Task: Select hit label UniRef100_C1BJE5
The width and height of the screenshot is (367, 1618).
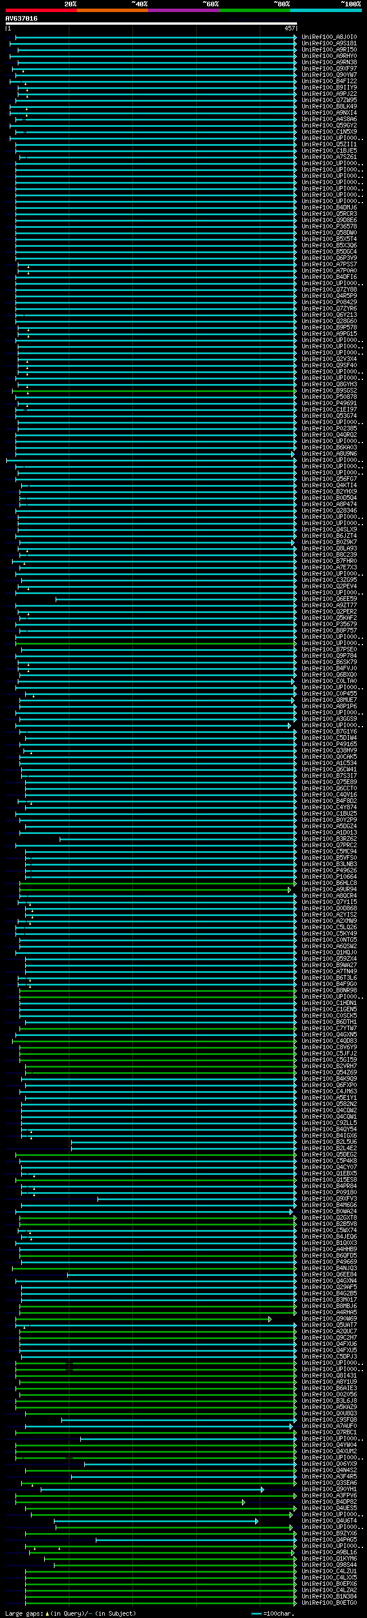Action: [329, 151]
